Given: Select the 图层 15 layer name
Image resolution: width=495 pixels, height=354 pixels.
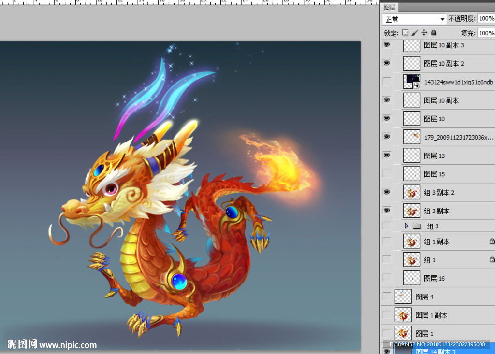Looking at the screenshot, I should click(434, 174).
